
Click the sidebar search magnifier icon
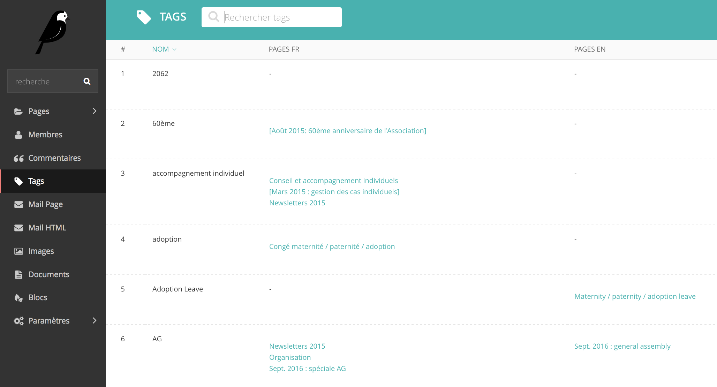pyautogui.click(x=87, y=81)
